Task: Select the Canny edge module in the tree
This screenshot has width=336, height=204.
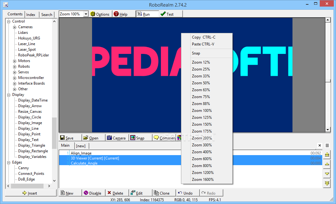Action: pos(23,168)
